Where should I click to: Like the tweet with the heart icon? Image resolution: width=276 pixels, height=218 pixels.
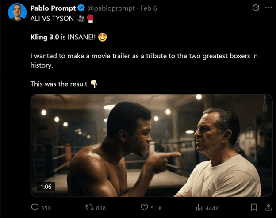[144, 207]
